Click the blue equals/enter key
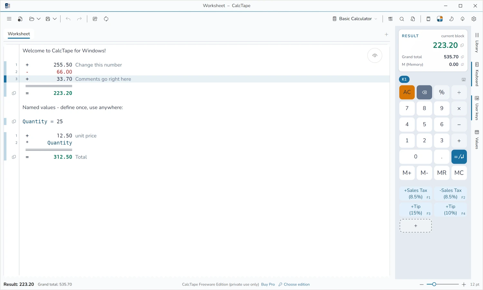 459,157
